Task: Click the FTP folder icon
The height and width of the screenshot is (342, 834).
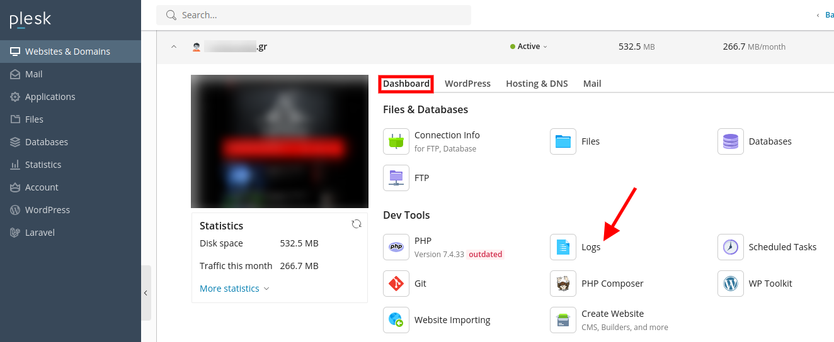Action: pos(396,178)
